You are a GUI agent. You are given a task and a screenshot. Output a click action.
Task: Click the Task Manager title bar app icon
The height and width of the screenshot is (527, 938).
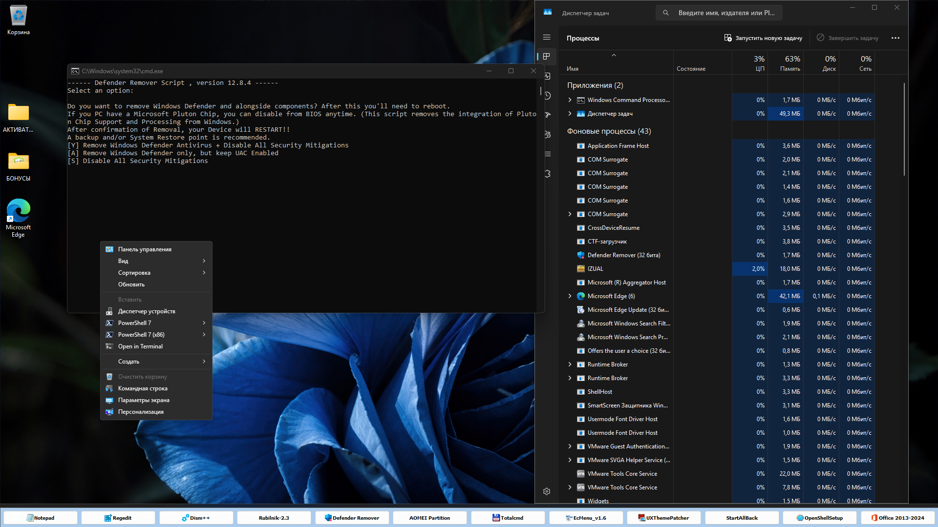click(548, 13)
